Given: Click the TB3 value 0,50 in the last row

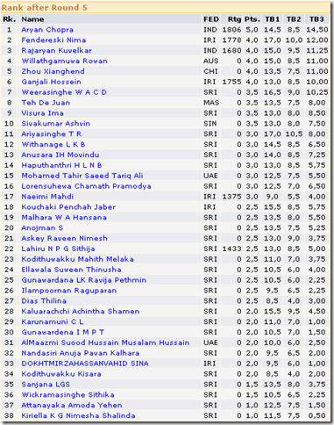Looking at the screenshot, I should 316,415.
